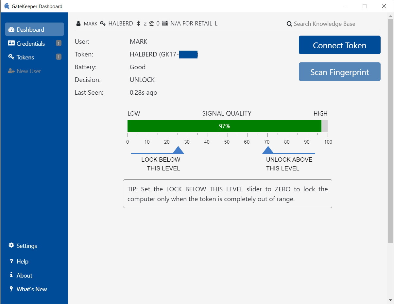Click the Scan Fingerprint button
This screenshot has width=394, height=304.
[x=340, y=72]
